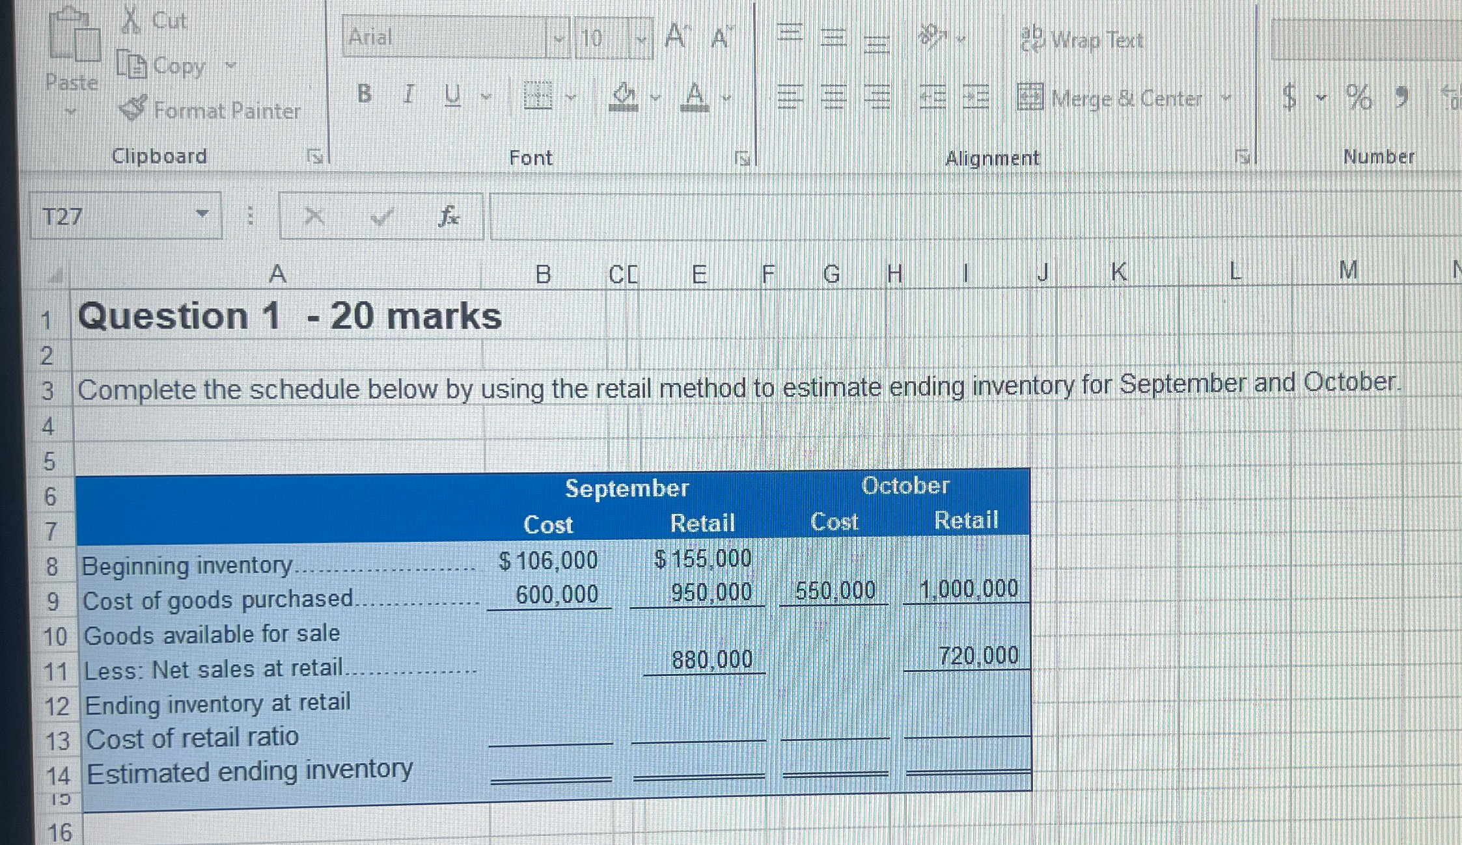Click the Cut scissors icon
This screenshot has height=845, width=1462.
click(131, 20)
